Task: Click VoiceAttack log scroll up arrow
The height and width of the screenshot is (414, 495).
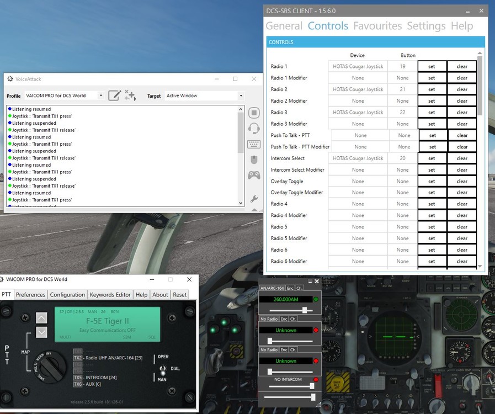Action: (x=241, y=109)
